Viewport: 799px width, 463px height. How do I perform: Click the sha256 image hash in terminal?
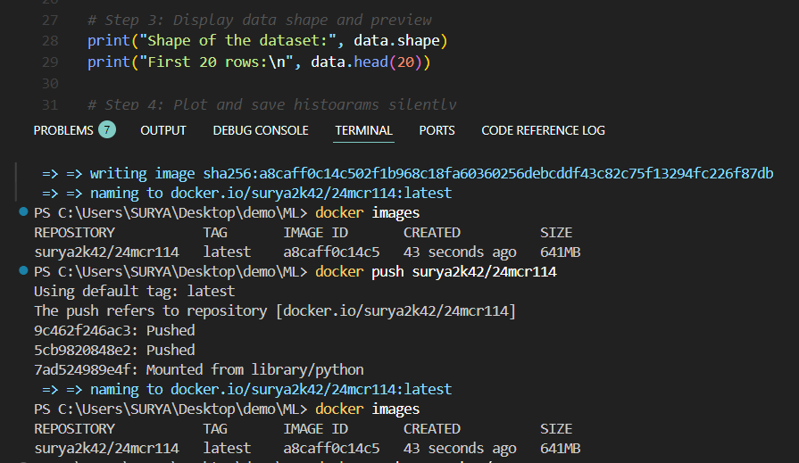coord(488,174)
